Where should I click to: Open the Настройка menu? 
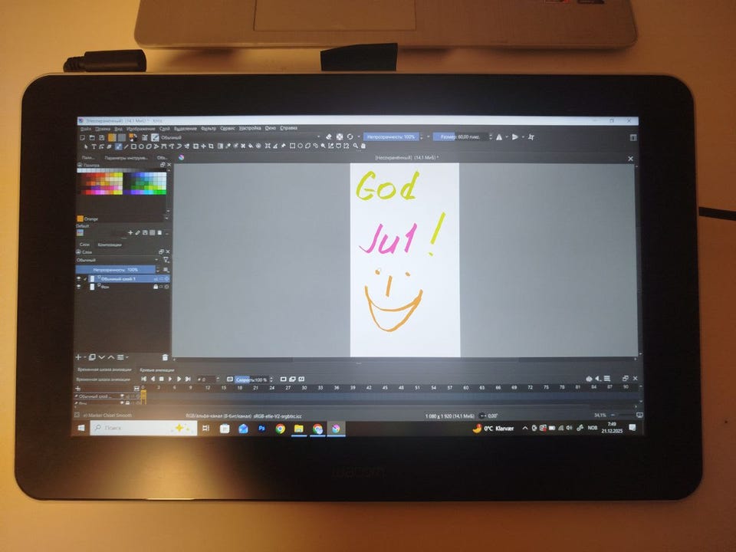tap(250, 128)
